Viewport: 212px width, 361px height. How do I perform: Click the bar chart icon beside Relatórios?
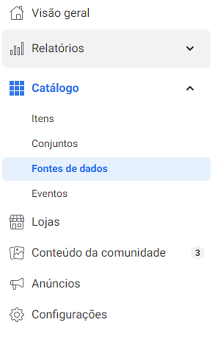point(17,48)
